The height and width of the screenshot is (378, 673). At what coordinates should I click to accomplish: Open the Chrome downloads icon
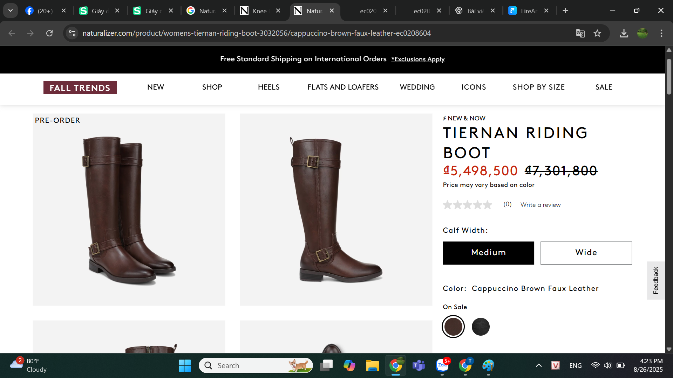click(x=624, y=33)
